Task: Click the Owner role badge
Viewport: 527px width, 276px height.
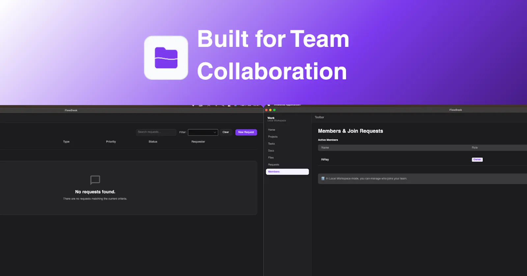Action: (477, 159)
